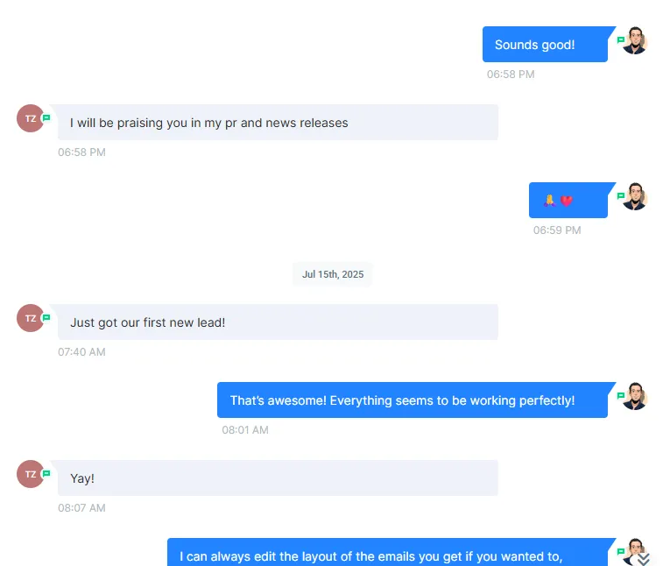Click green chat badge on TZ avatar by praising message
The height and width of the screenshot is (566, 663).
[46, 118]
